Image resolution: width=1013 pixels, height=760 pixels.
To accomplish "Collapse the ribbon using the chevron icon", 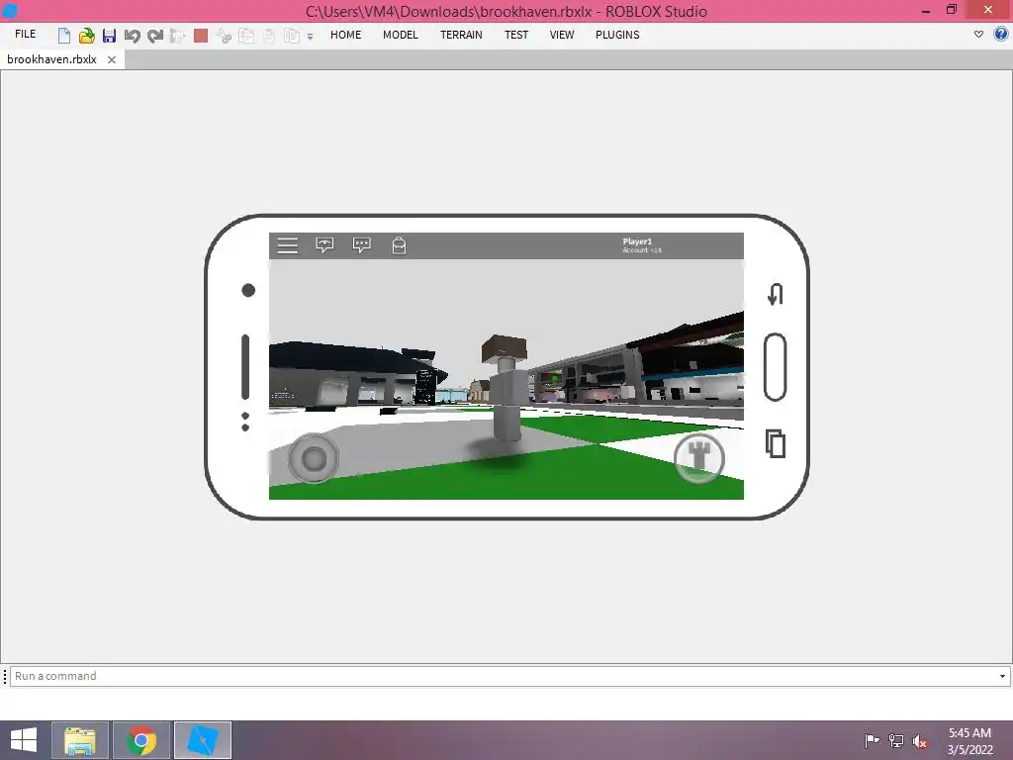I will [x=978, y=35].
